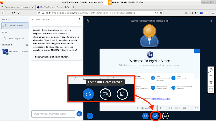Toggle the headphones audio button in bottom bar
This screenshot has height=121, width=216.
click(x=145, y=116)
